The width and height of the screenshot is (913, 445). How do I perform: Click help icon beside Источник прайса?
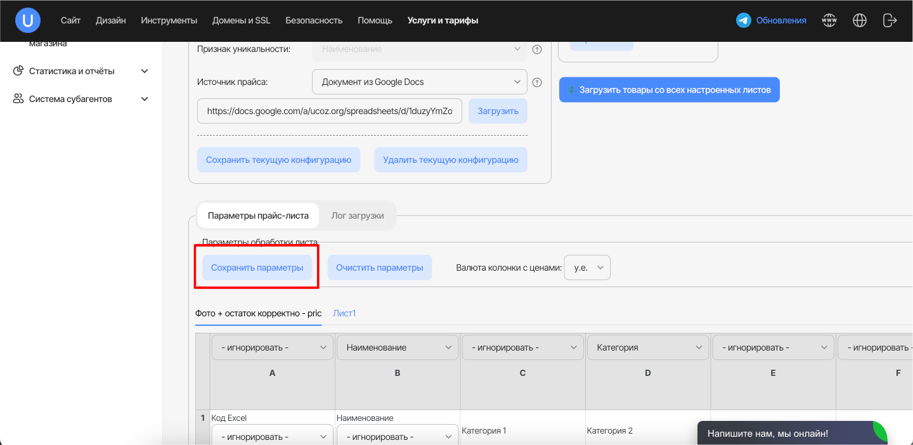pyautogui.click(x=537, y=82)
